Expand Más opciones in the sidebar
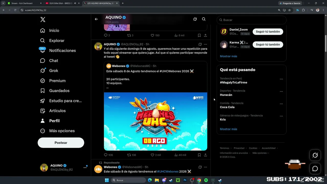Screen dimensions: 327x184 (57, 131)
